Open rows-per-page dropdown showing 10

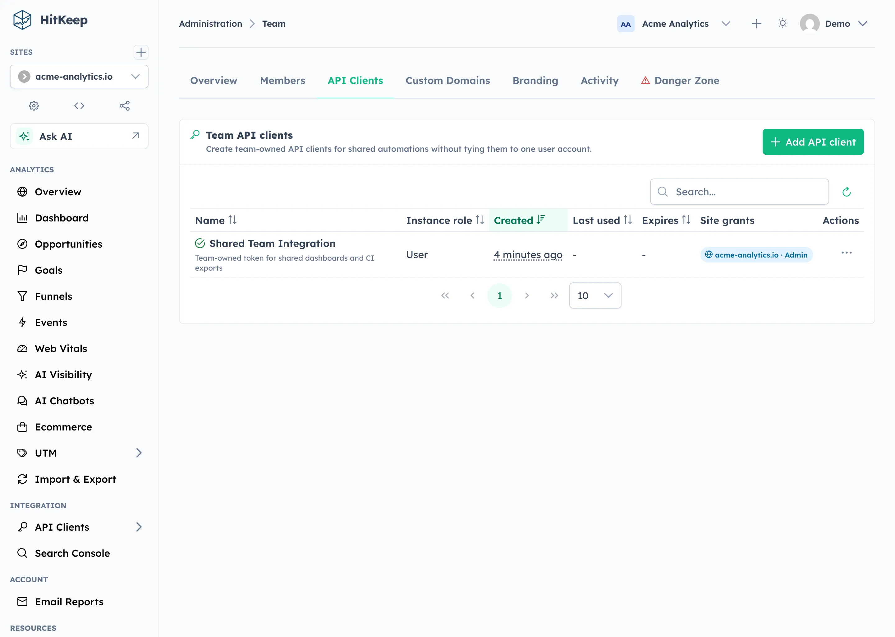tap(595, 295)
